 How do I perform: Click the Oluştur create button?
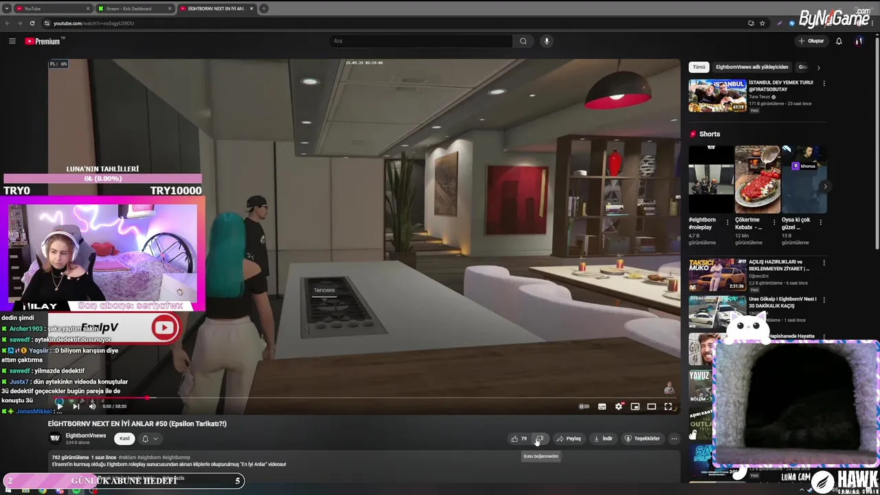(811, 41)
